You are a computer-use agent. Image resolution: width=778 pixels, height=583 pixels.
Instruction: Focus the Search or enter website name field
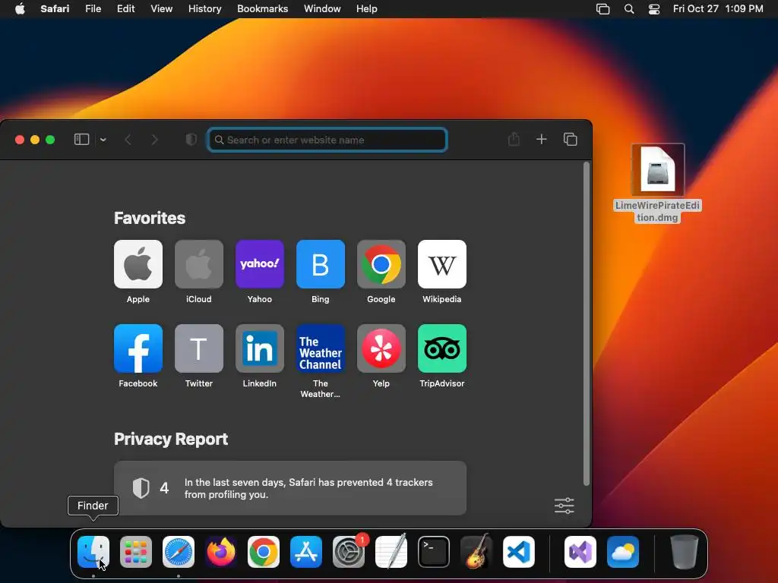(x=327, y=140)
